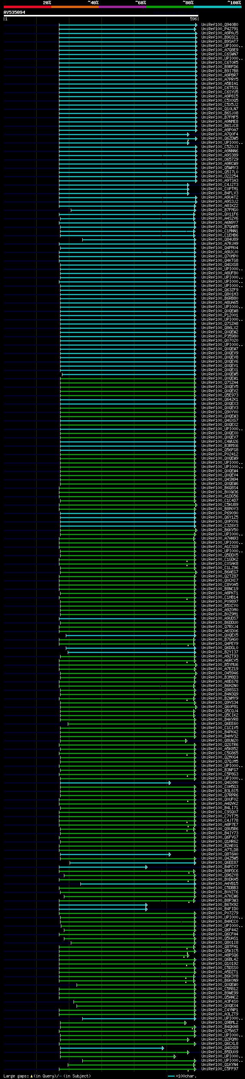Click label UniRef100_A8UF80
This screenshot has height=1079, width=245.
[220, 273]
